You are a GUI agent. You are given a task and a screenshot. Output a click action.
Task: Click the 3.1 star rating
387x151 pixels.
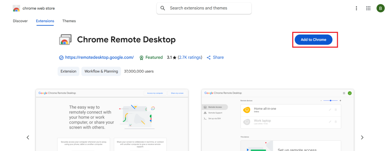tap(172, 58)
